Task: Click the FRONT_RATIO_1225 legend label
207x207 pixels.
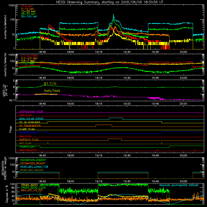Action: pos(34,188)
